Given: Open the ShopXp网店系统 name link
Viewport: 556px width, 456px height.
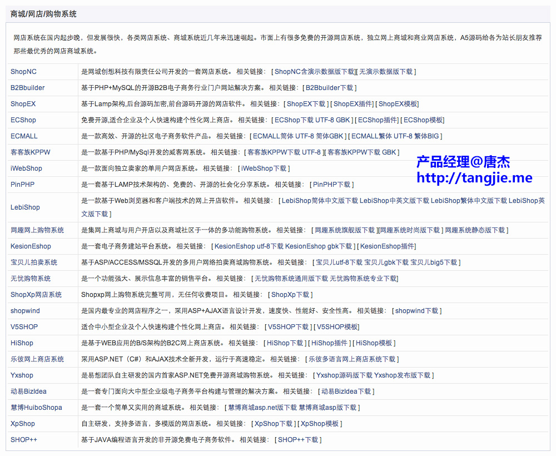Looking at the screenshot, I should [36, 295].
